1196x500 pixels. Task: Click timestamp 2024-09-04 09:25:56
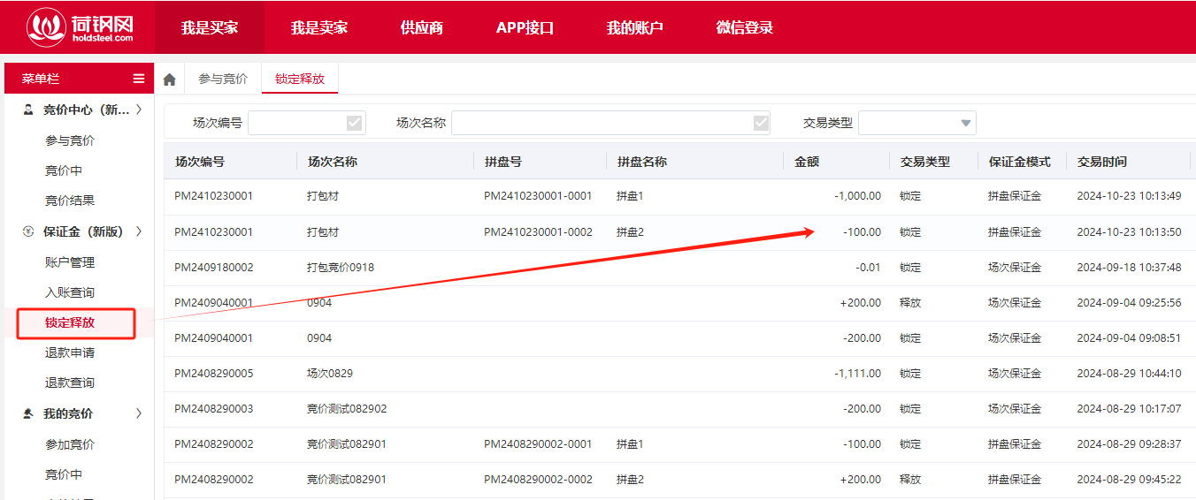coord(1129,302)
